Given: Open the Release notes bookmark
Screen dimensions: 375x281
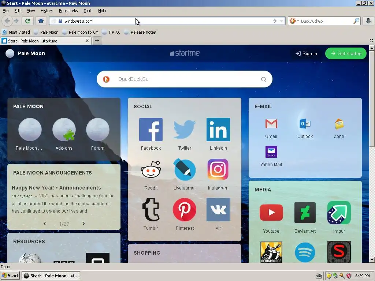Looking at the screenshot, I should coord(140,32).
